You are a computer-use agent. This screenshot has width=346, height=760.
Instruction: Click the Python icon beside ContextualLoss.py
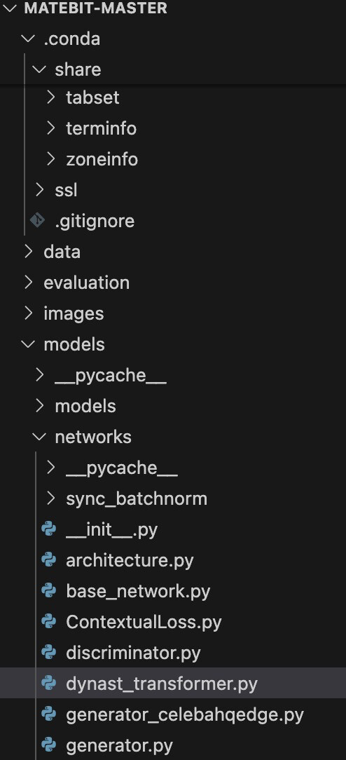pyautogui.click(x=49, y=622)
